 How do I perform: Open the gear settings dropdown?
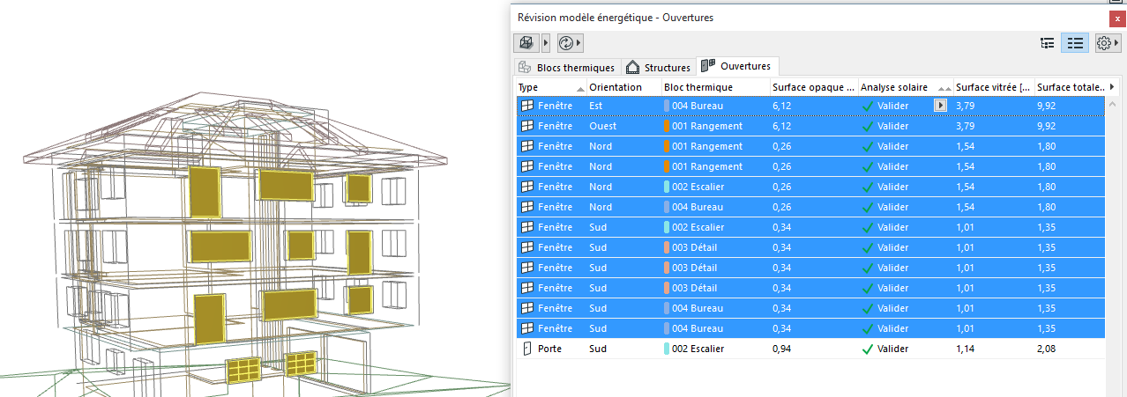click(x=1108, y=42)
